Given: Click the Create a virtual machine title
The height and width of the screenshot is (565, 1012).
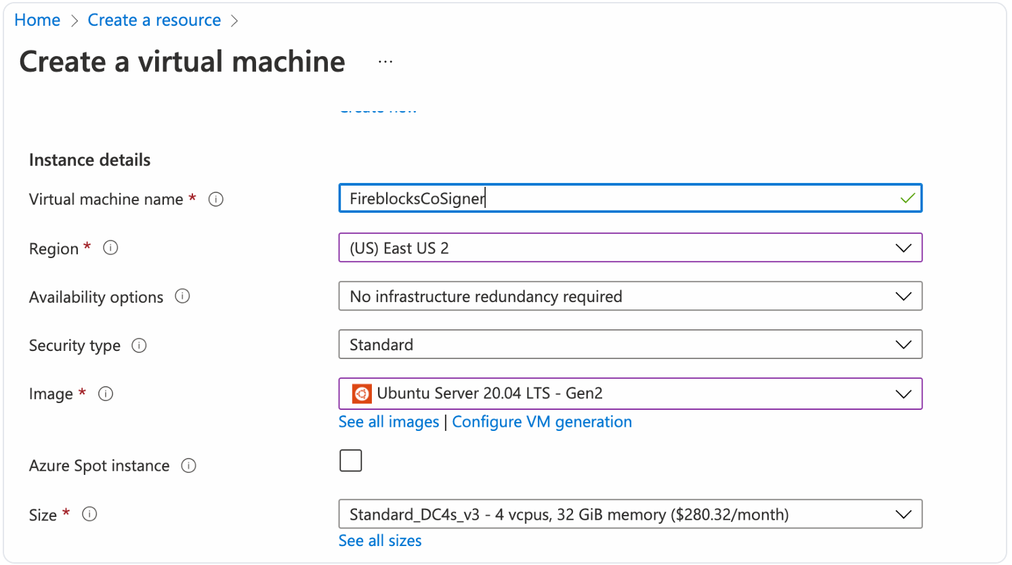Looking at the screenshot, I should tap(182, 62).
